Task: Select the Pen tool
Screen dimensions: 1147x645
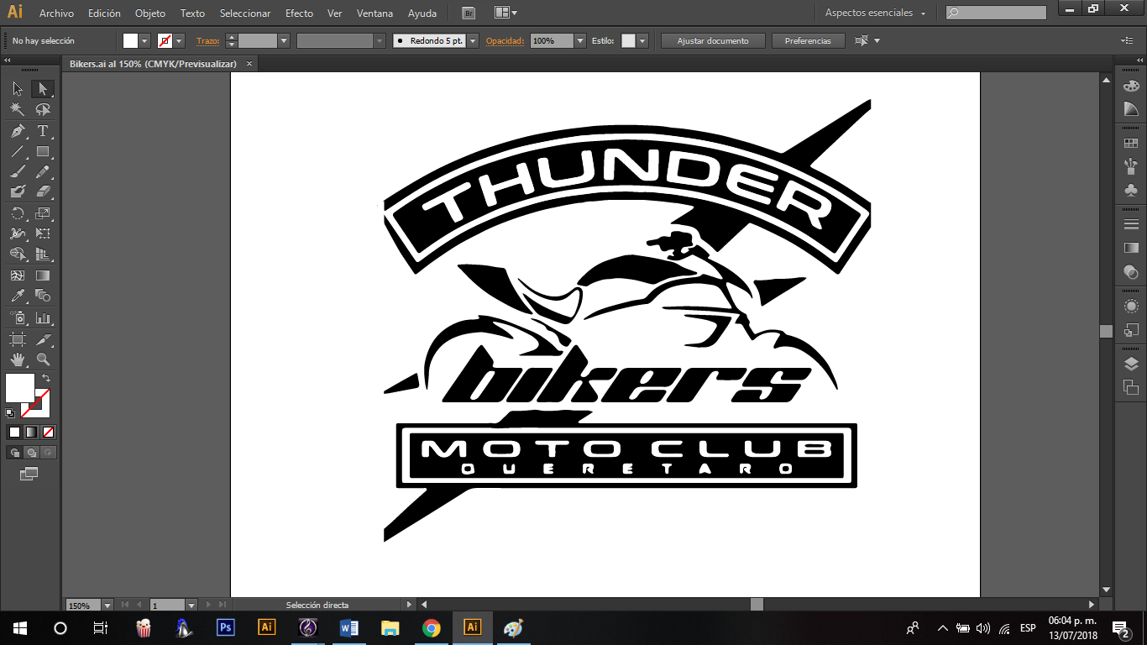Action: [x=18, y=131]
